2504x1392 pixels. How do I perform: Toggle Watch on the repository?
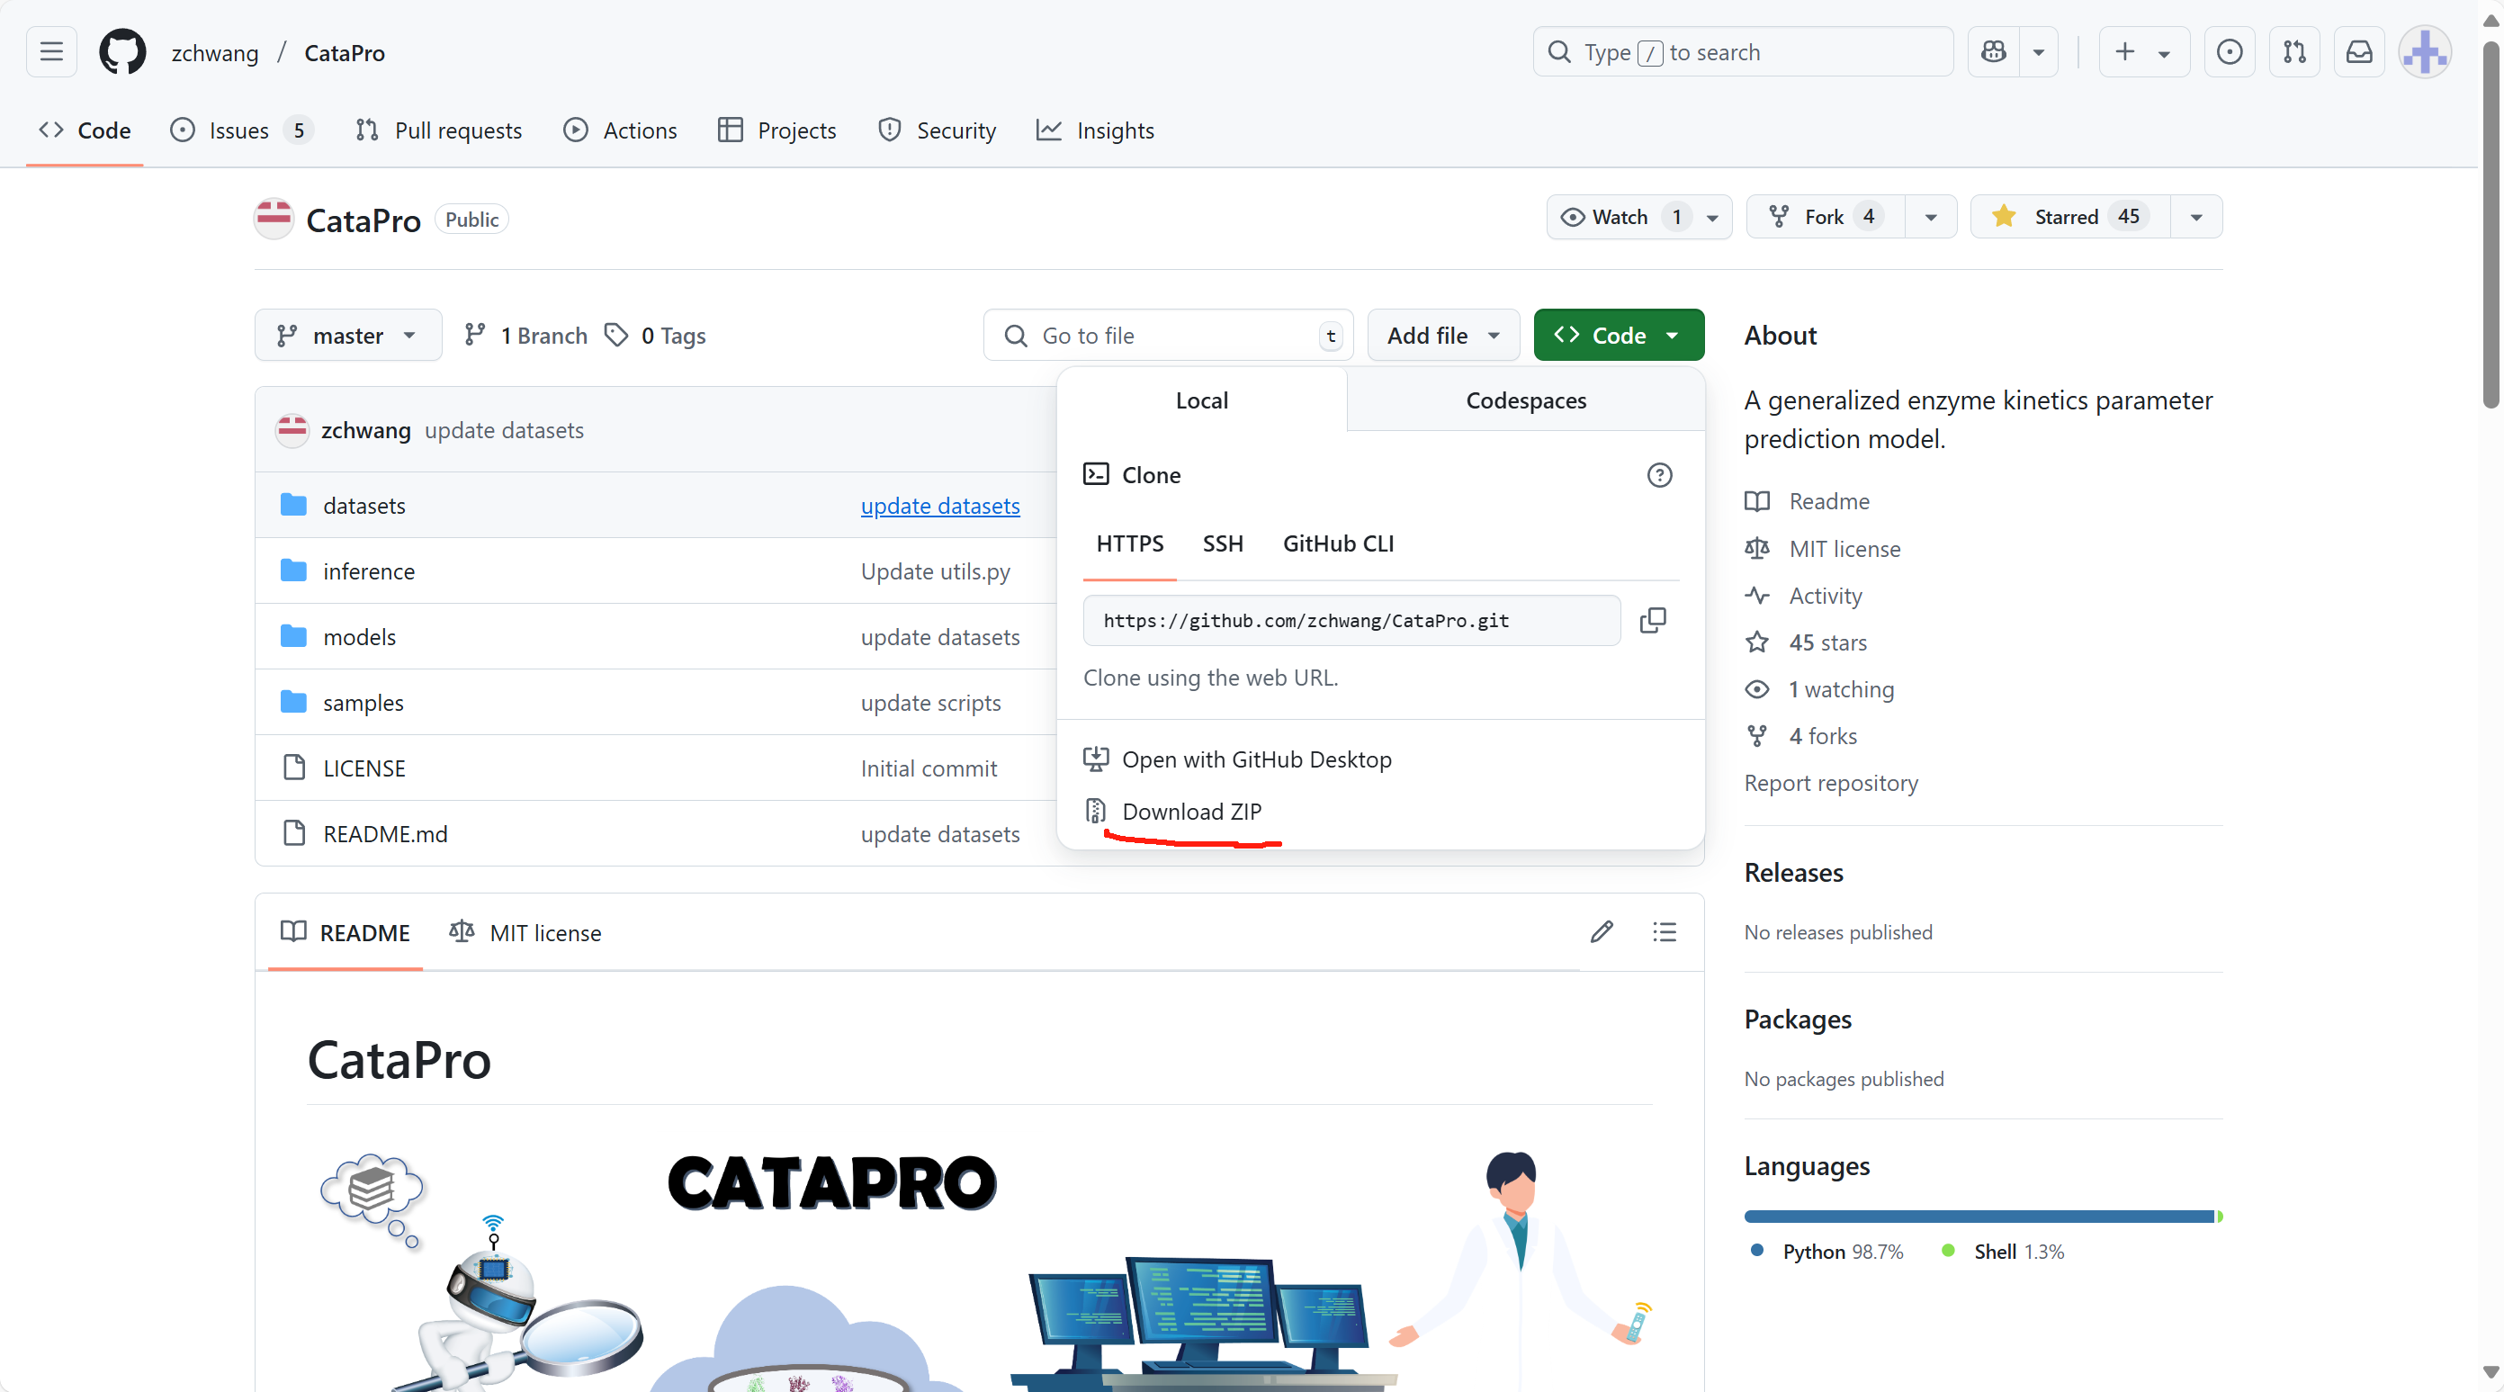1620,217
